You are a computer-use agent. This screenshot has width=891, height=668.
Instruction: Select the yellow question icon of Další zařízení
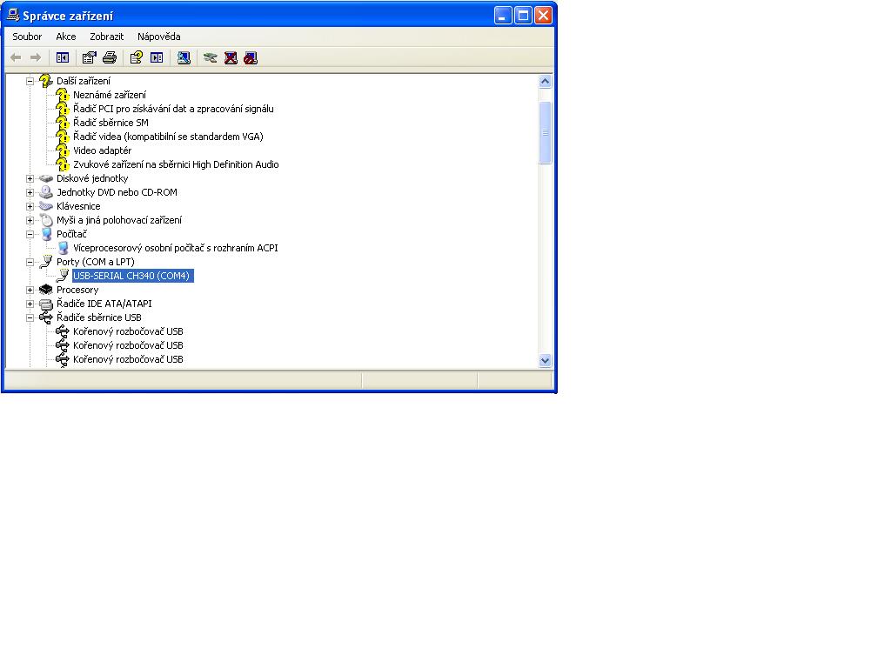[x=46, y=81]
